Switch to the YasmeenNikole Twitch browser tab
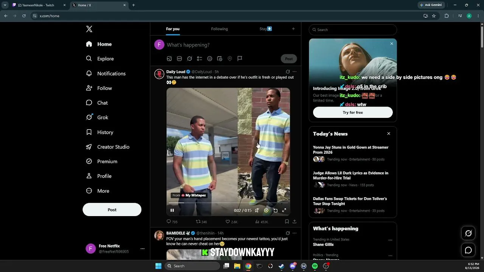The image size is (484, 272). coord(39,5)
